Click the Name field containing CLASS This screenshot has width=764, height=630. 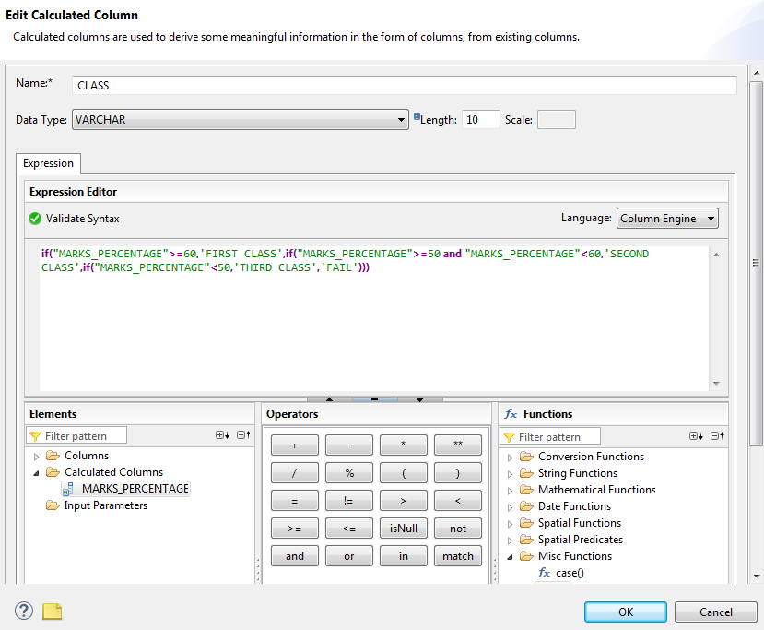(276, 85)
